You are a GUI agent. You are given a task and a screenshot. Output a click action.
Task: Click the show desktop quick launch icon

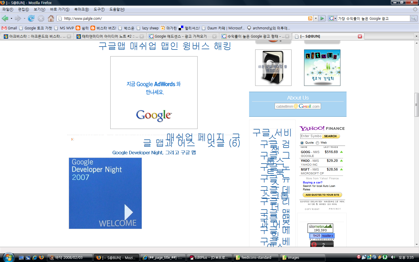pos(21,258)
